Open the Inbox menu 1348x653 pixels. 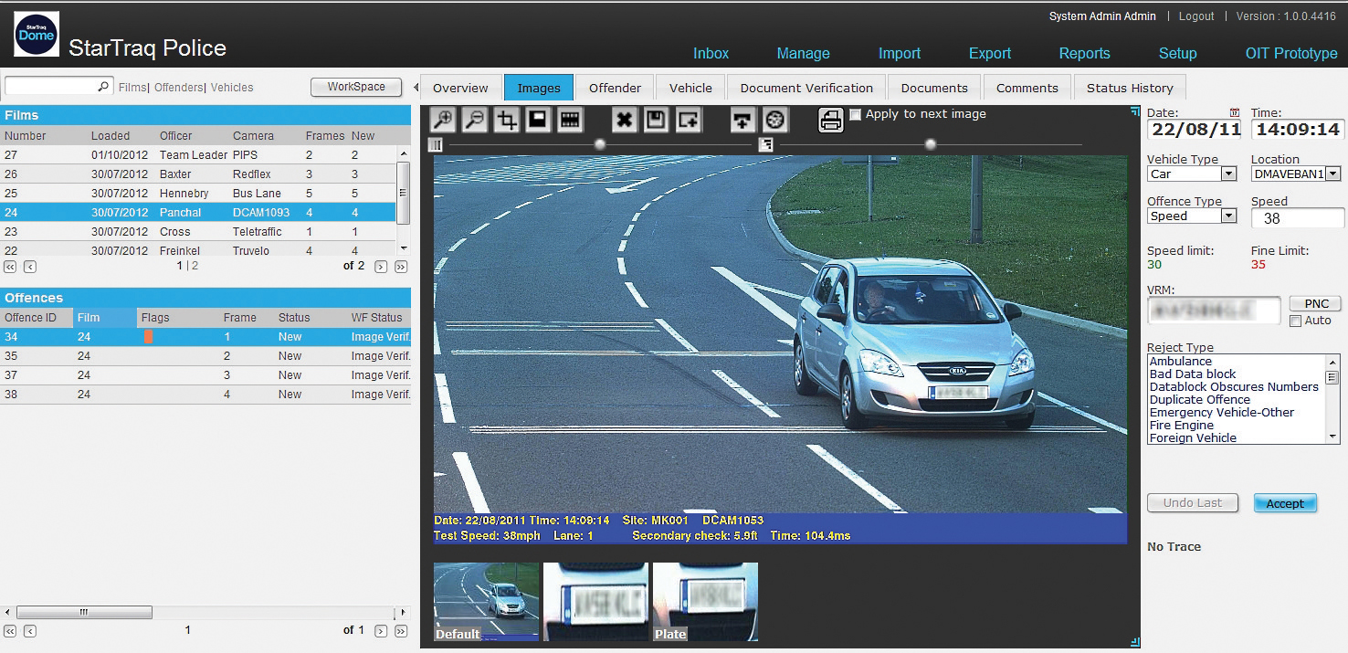[711, 53]
